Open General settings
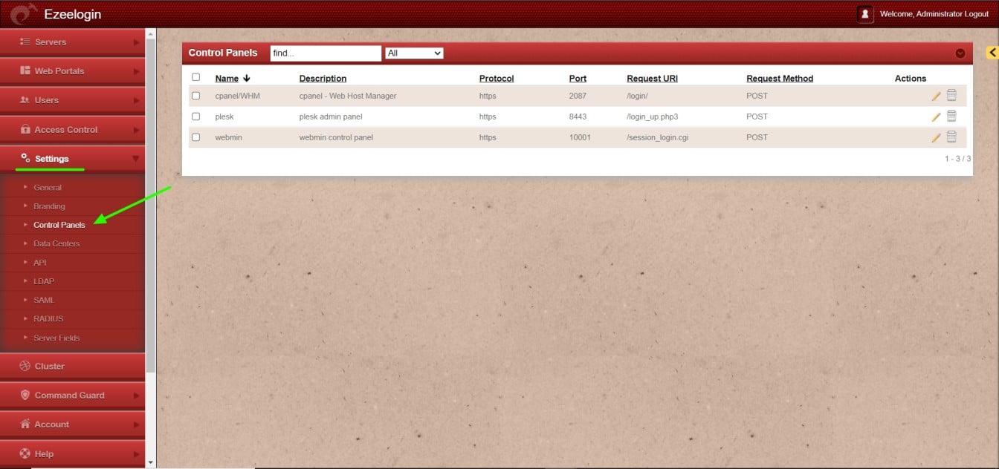 tap(48, 188)
